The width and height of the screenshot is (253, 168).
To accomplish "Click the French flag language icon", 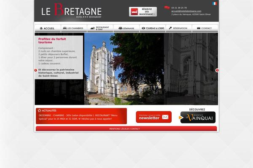I will (x=215, y=3).
